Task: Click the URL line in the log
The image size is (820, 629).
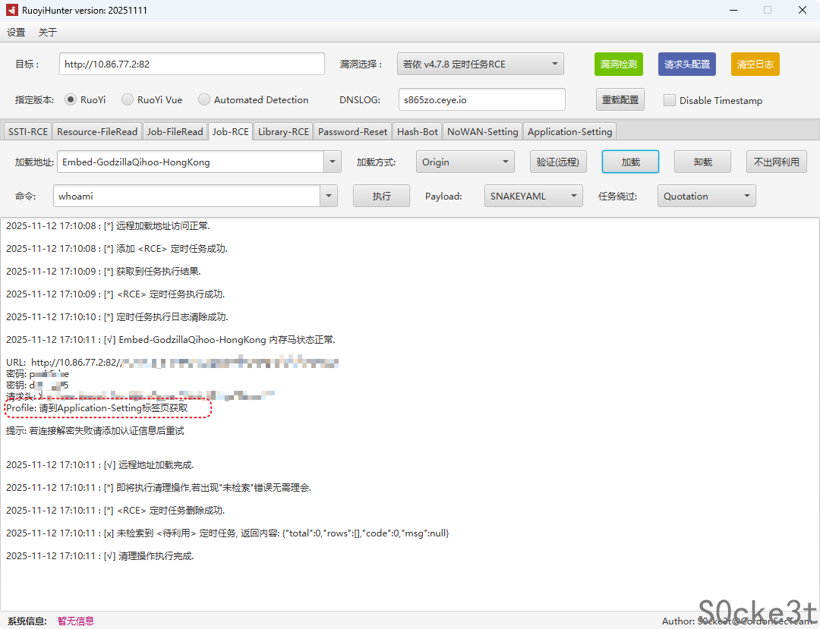Action: click(x=172, y=362)
